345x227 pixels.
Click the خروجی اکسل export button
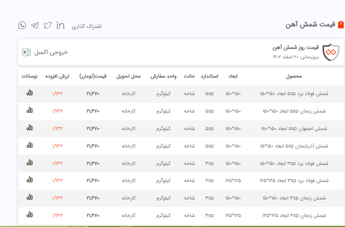click(51, 52)
